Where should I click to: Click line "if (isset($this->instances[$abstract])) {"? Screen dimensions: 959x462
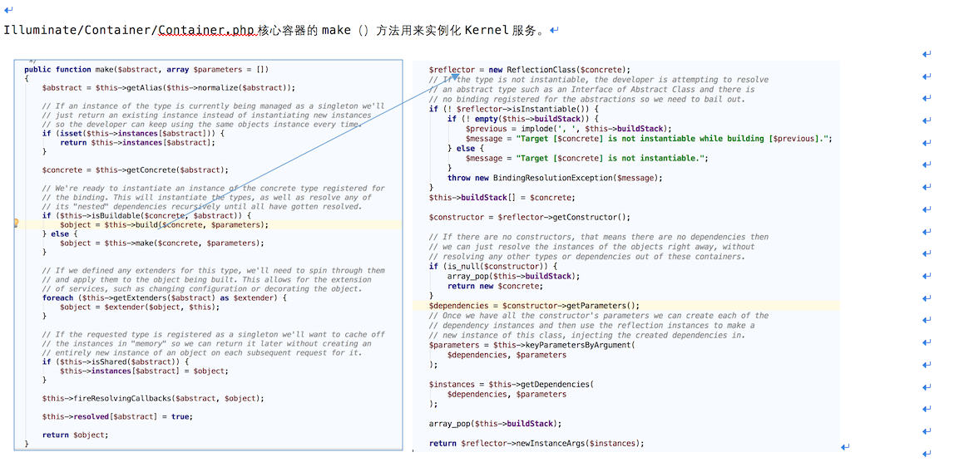[x=134, y=133]
